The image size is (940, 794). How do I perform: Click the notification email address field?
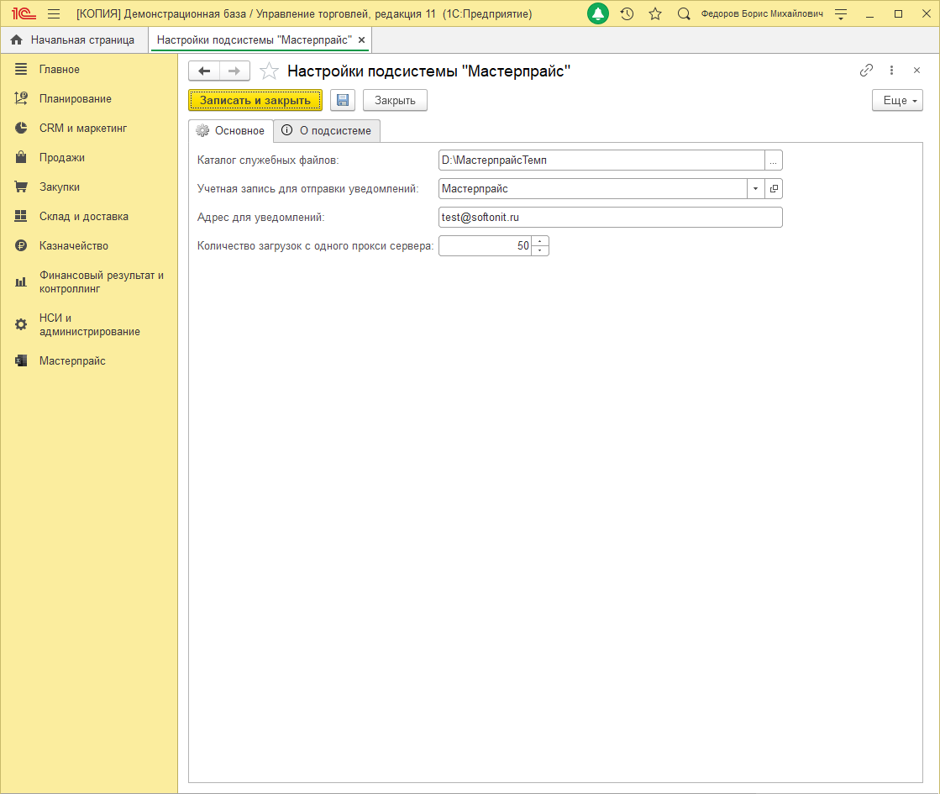pos(610,218)
